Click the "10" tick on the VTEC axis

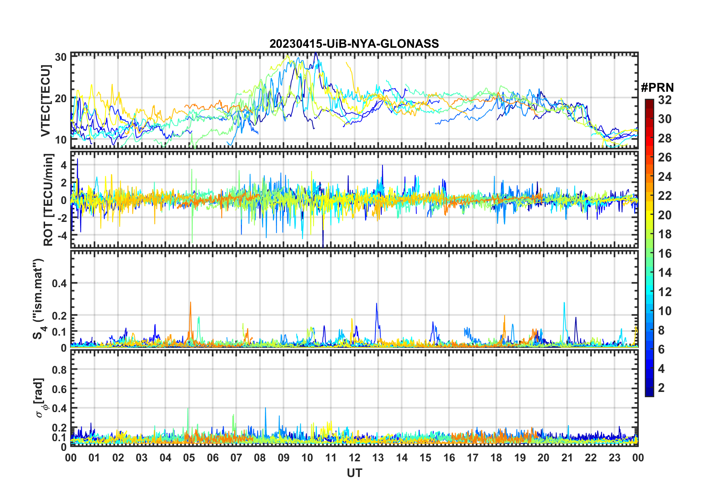[x=61, y=140]
